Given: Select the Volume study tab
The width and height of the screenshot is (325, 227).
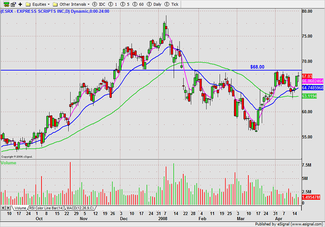Looking at the screenshot, I should click(20, 208).
